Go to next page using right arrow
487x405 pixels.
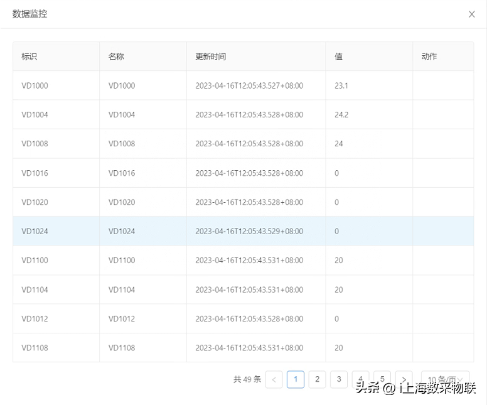(404, 379)
